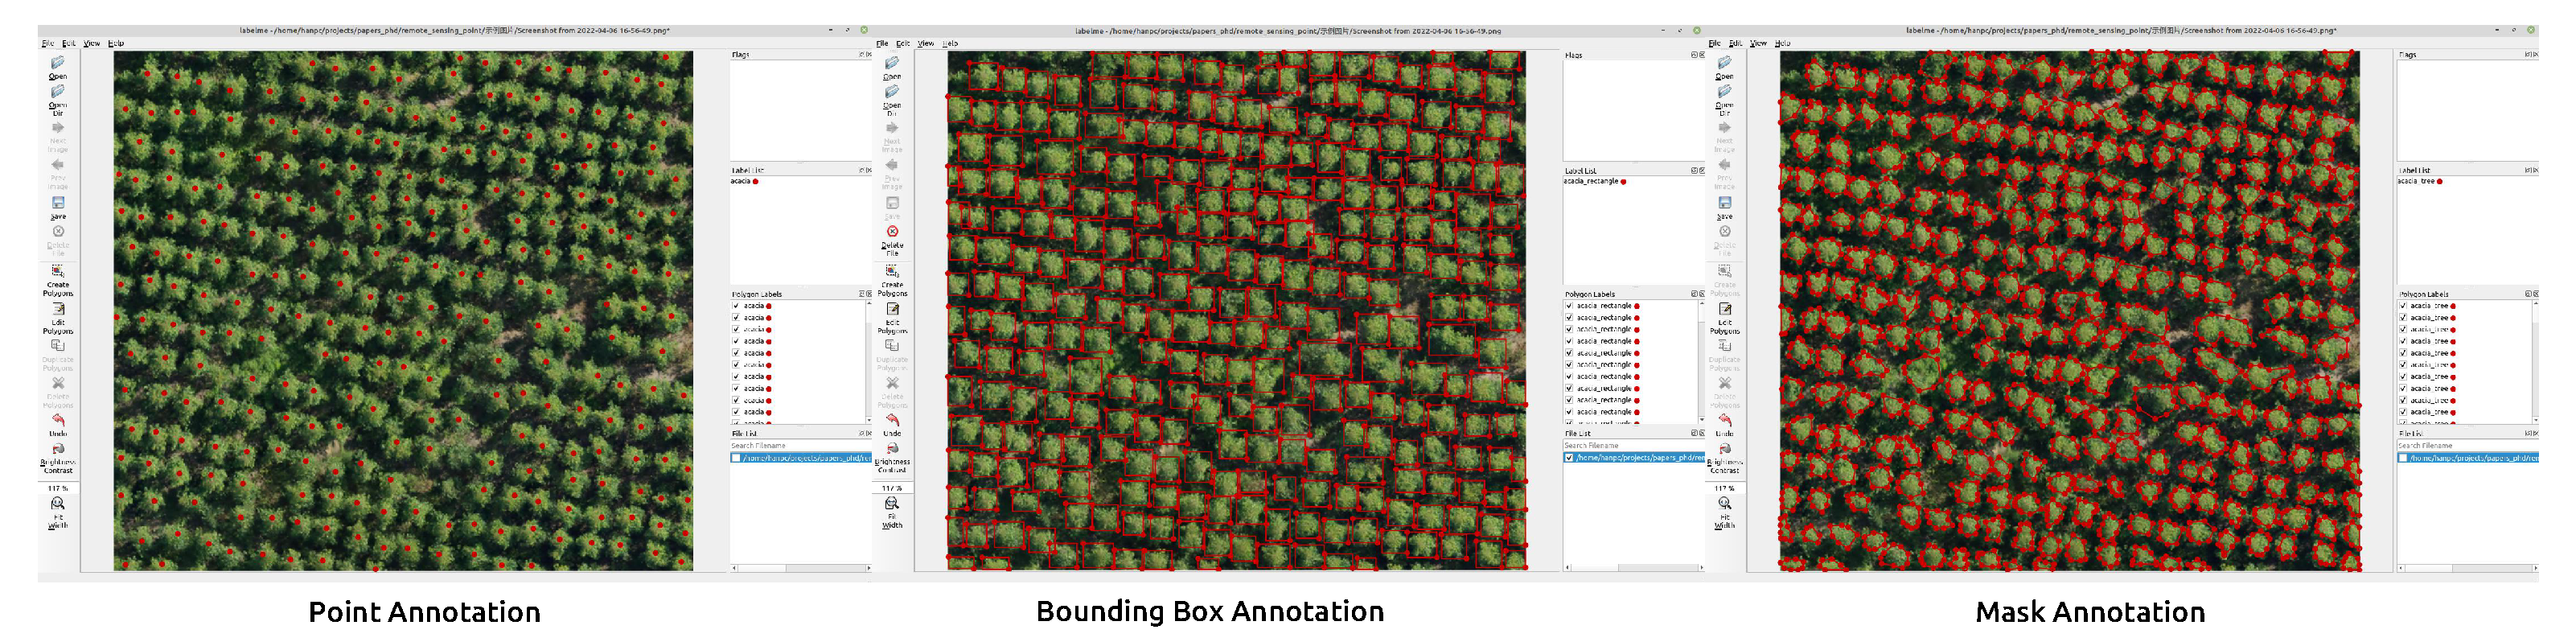Viewport: 2576px width, 642px height.
Task: Open File menu in Point Annotation window
Action: (x=48, y=44)
